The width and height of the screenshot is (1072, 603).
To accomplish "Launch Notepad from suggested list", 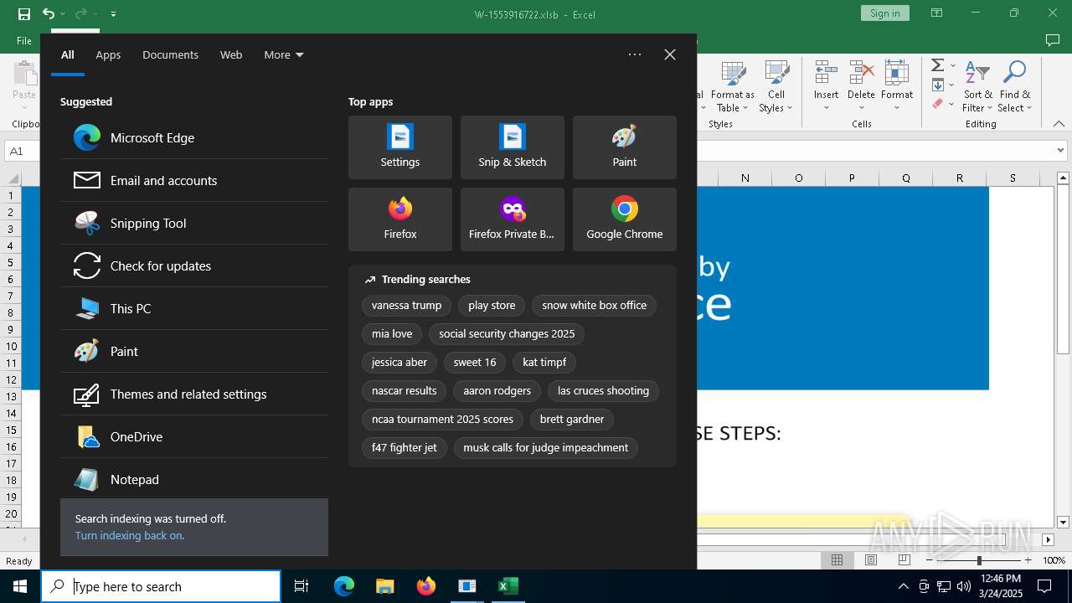I will click(x=194, y=479).
